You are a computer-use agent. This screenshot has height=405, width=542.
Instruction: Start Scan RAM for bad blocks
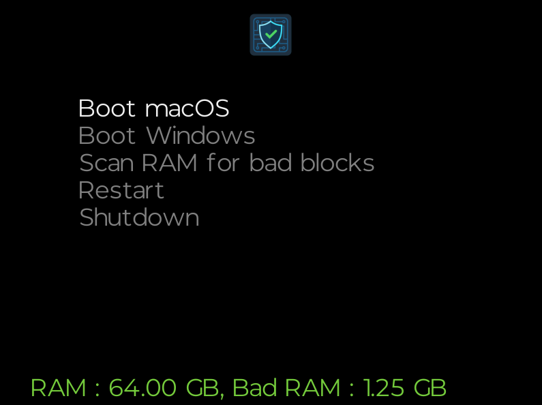click(226, 163)
